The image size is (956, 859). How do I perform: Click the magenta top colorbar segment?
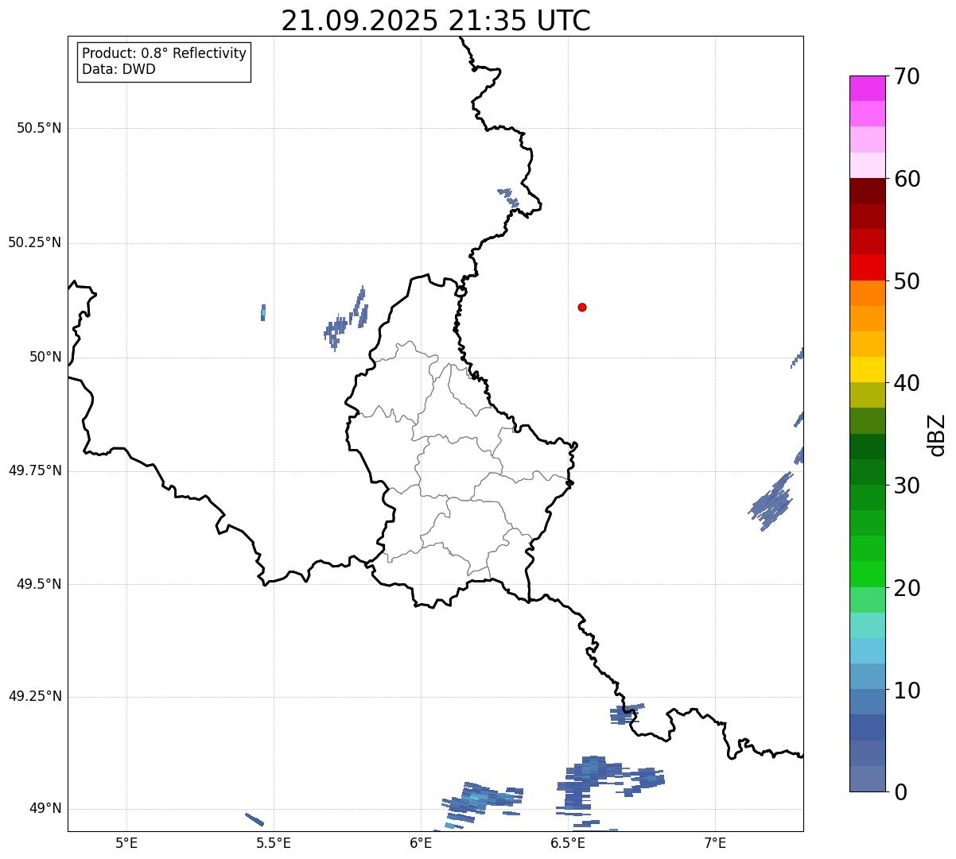(x=867, y=88)
